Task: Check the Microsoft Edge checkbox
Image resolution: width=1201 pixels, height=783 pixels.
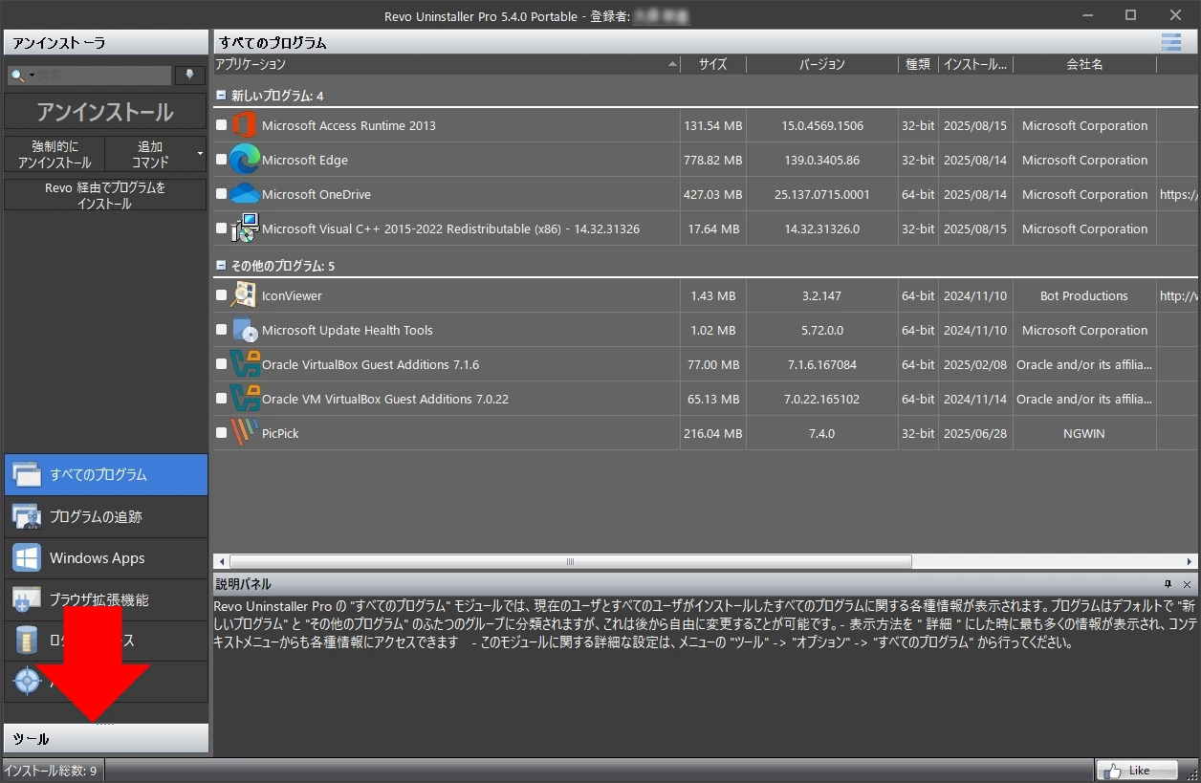Action: pyautogui.click(x=222, y=160)
